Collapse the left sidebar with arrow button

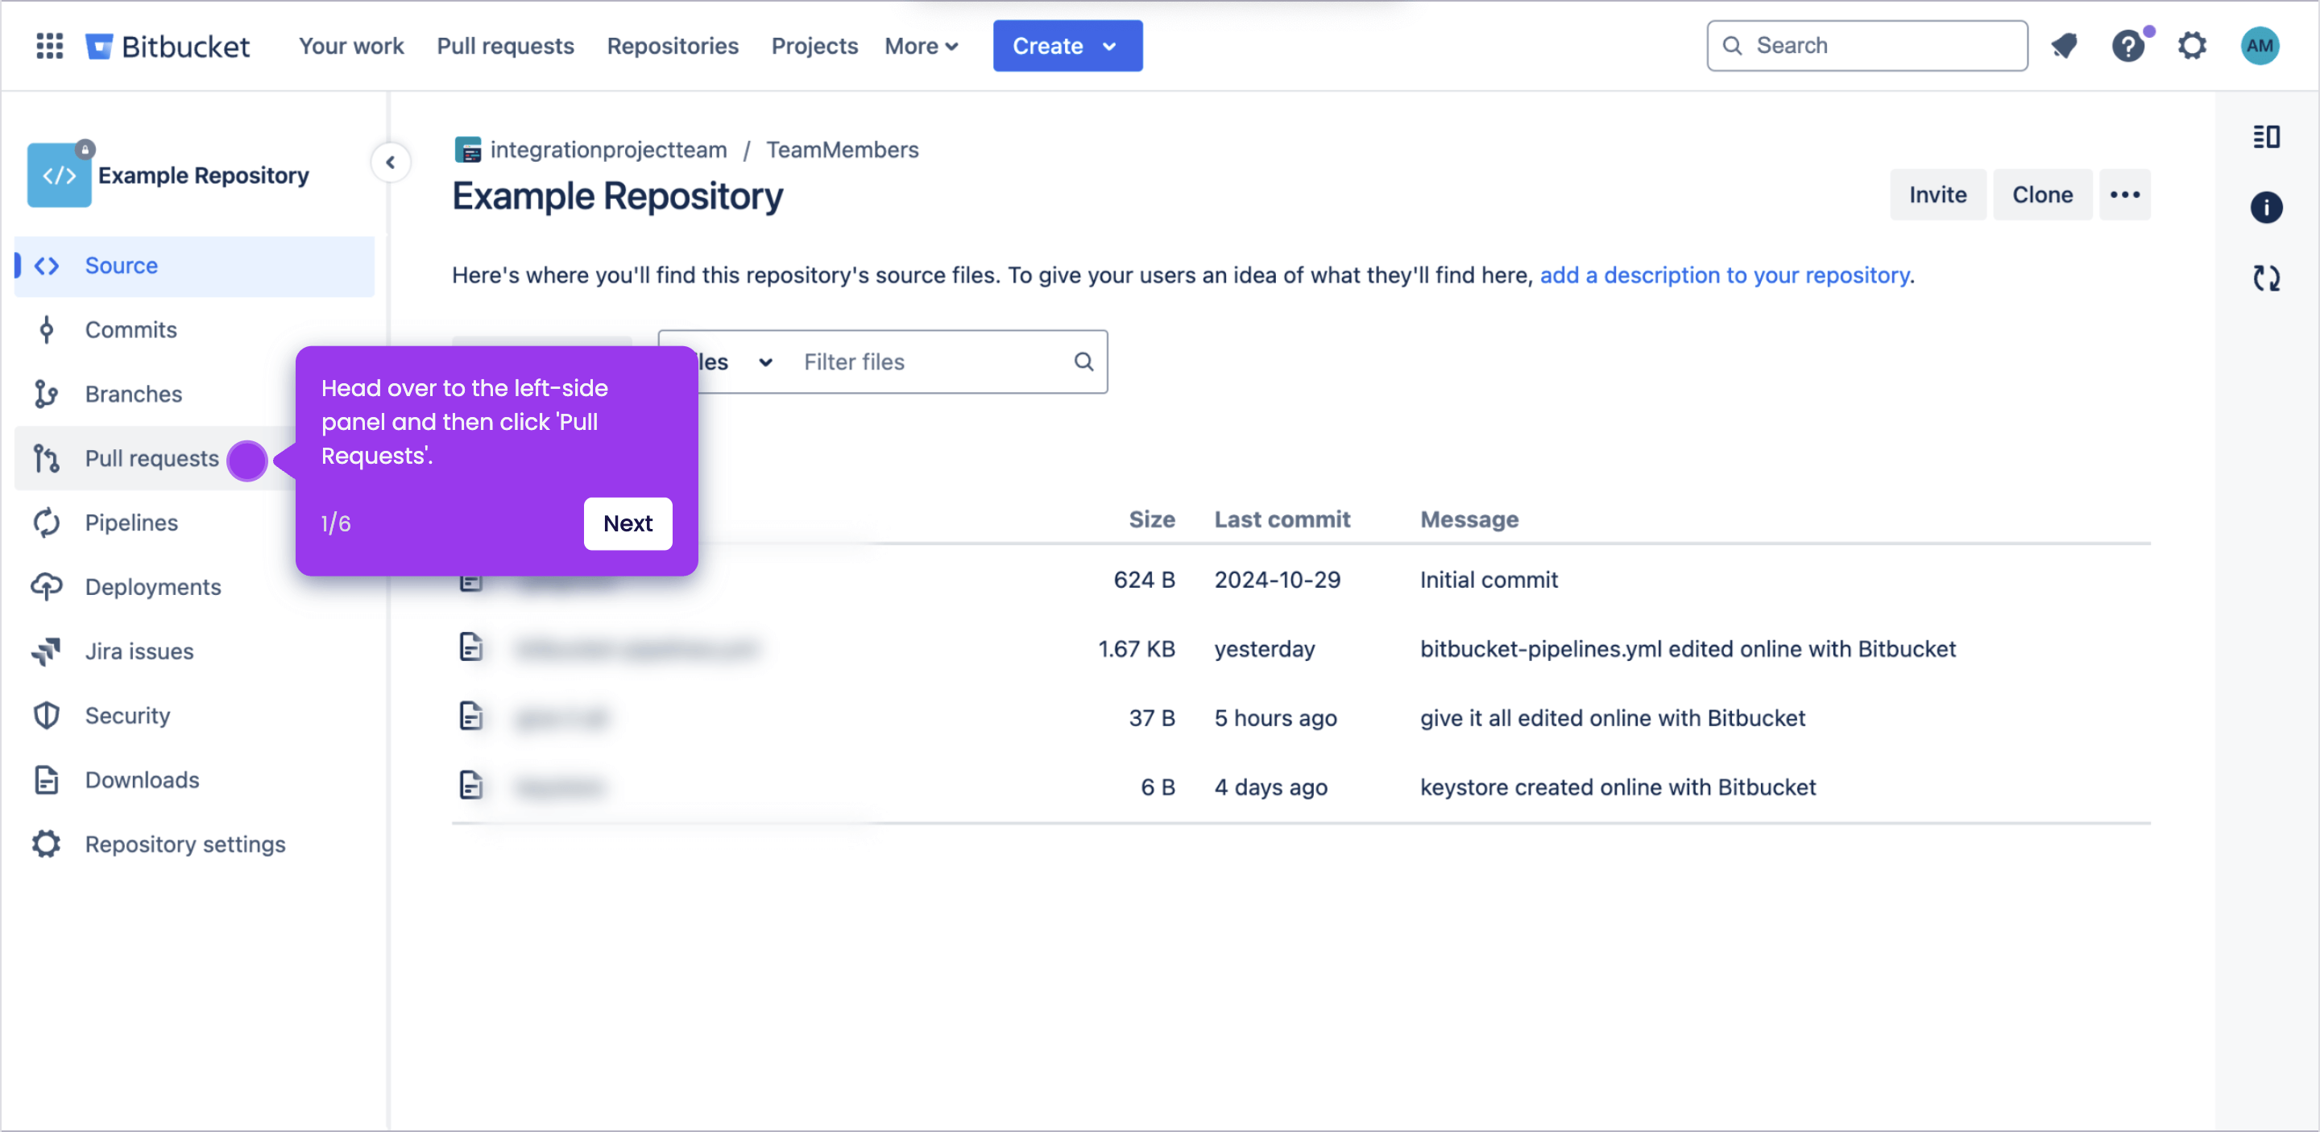pos(390,162)
